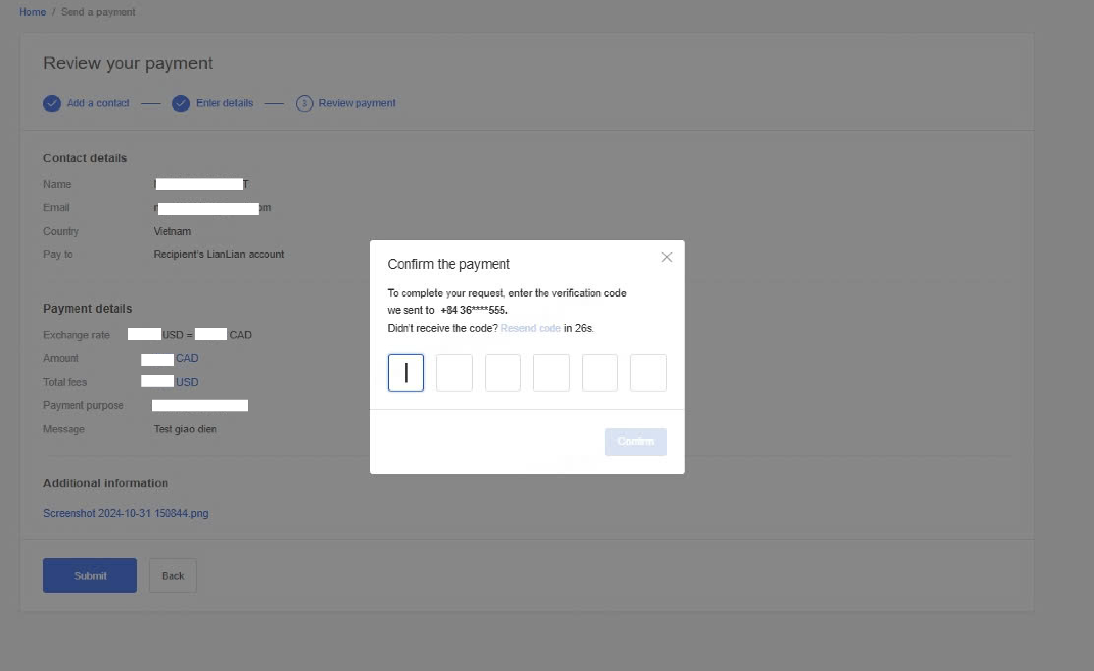
Task: Click the Enter details checkmark icon
Action: point(181,103)
